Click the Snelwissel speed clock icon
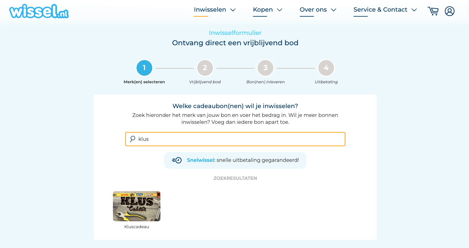Screen dimensions: 469x248 coord(177,160)
